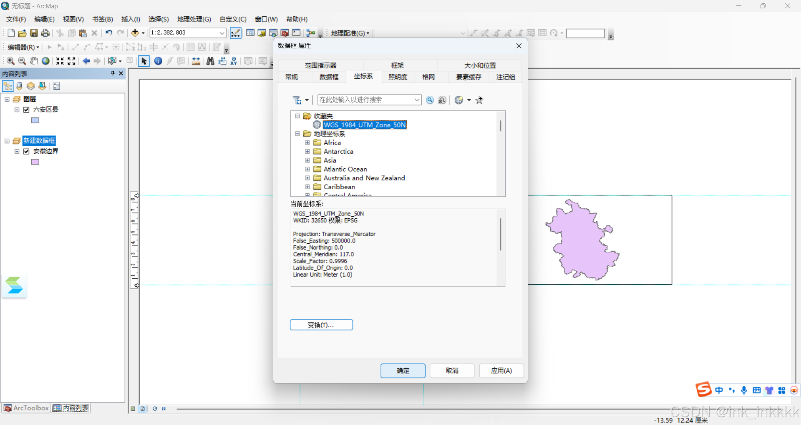Go back to previous extent arrow
The image size is (801, 425).
pyautogui.click(x=86, y=61)
